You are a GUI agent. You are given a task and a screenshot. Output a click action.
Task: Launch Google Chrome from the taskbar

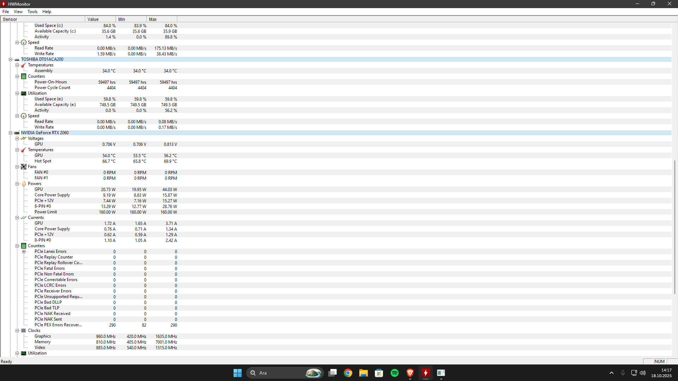(348, 373)
